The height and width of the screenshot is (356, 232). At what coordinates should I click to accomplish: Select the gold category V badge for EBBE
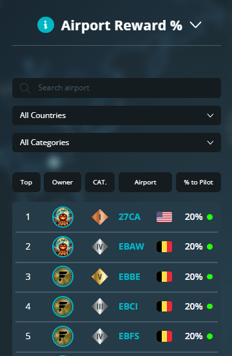coord(100,277)
